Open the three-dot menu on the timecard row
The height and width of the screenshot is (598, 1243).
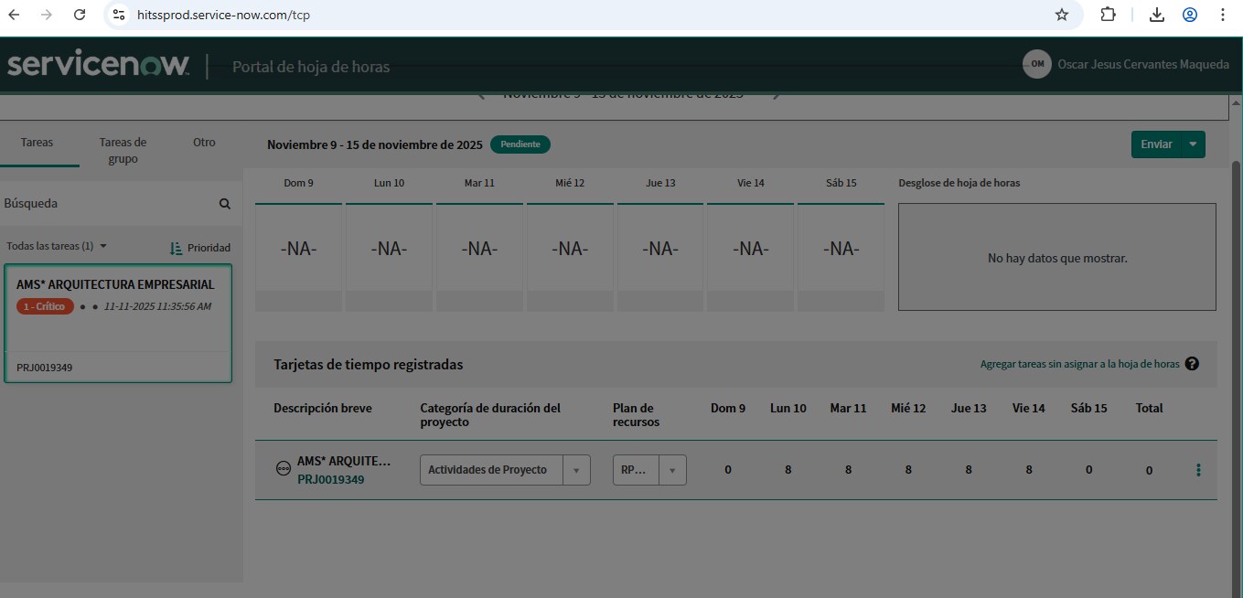tap(1199, 469)
